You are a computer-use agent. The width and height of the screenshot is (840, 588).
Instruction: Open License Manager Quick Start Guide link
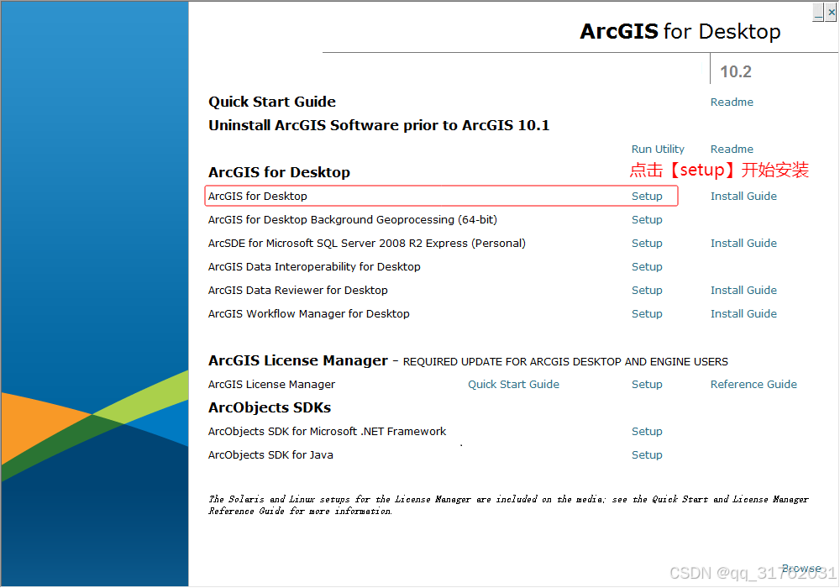pyautogui.click(x=513, y=385)
